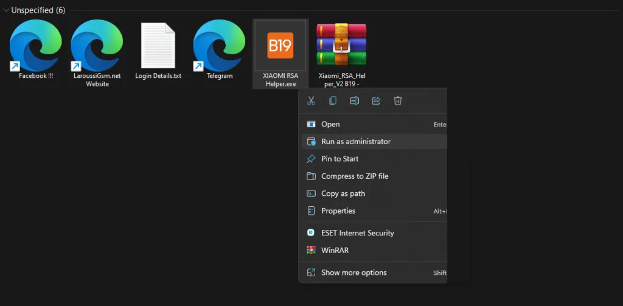Viewport: 623px width, 306px height.
Task: Click the Facebook !!! name label
Action: [x=36, y=75]
